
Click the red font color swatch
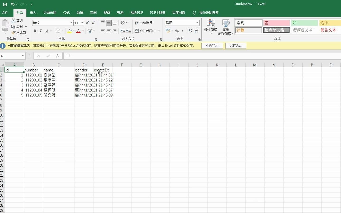[x=78, y=31]
